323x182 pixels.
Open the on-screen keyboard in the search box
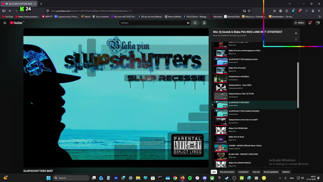pyautogui.click(x=188, y=23)
